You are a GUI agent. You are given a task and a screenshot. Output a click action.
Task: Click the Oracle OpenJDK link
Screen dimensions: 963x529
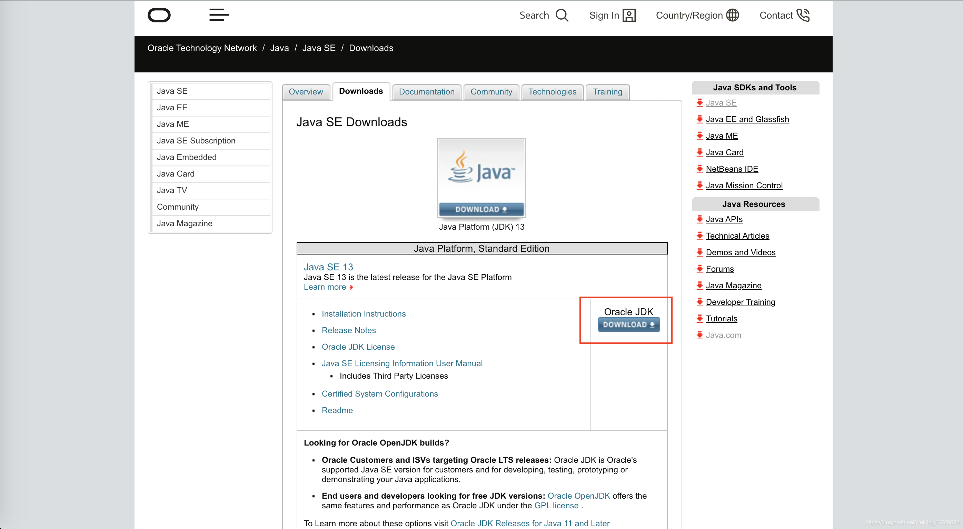click(579, 496)
